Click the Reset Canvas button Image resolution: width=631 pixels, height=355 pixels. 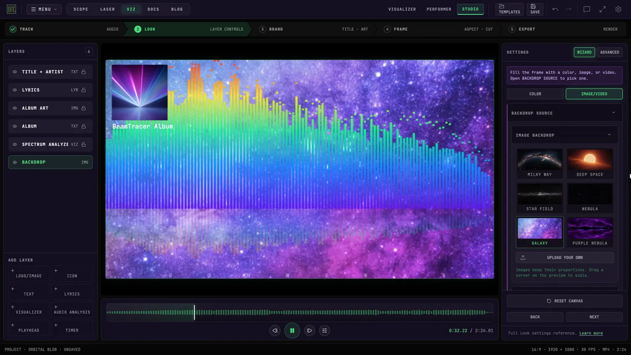(565, 301)
